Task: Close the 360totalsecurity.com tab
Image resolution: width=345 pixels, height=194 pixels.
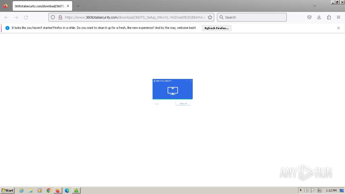Action: click(68, 6)
